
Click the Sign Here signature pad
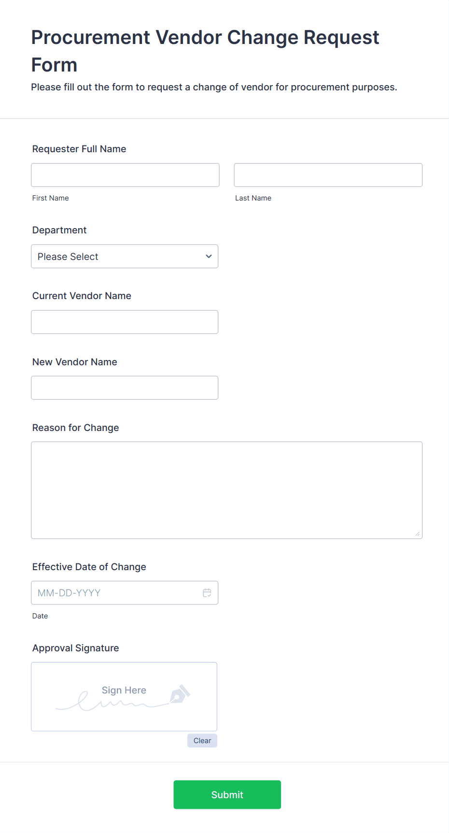[124, 696]
